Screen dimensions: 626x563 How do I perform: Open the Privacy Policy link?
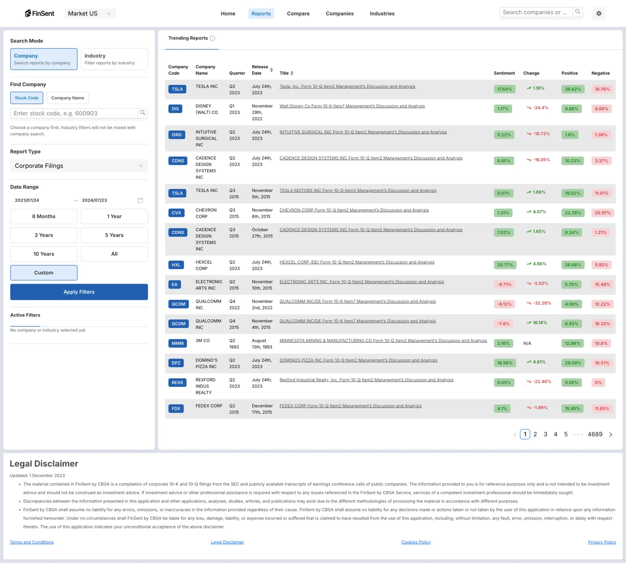(x=602, y=542)
